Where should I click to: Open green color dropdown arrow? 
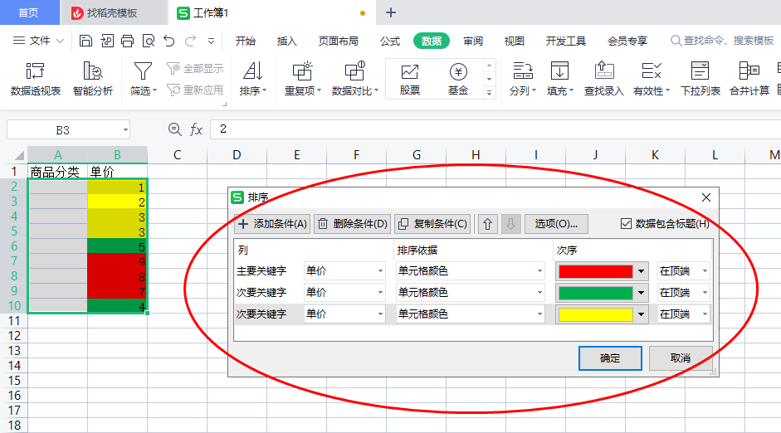click(641, 293)
